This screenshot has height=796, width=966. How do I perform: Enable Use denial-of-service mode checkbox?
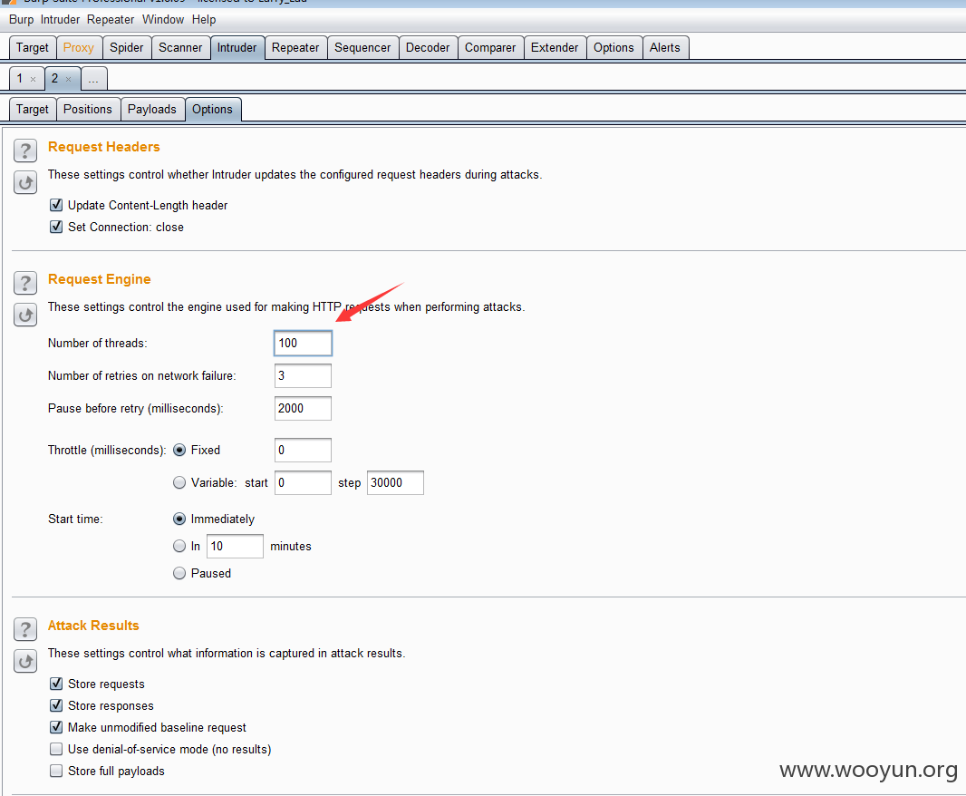(56, 749)
